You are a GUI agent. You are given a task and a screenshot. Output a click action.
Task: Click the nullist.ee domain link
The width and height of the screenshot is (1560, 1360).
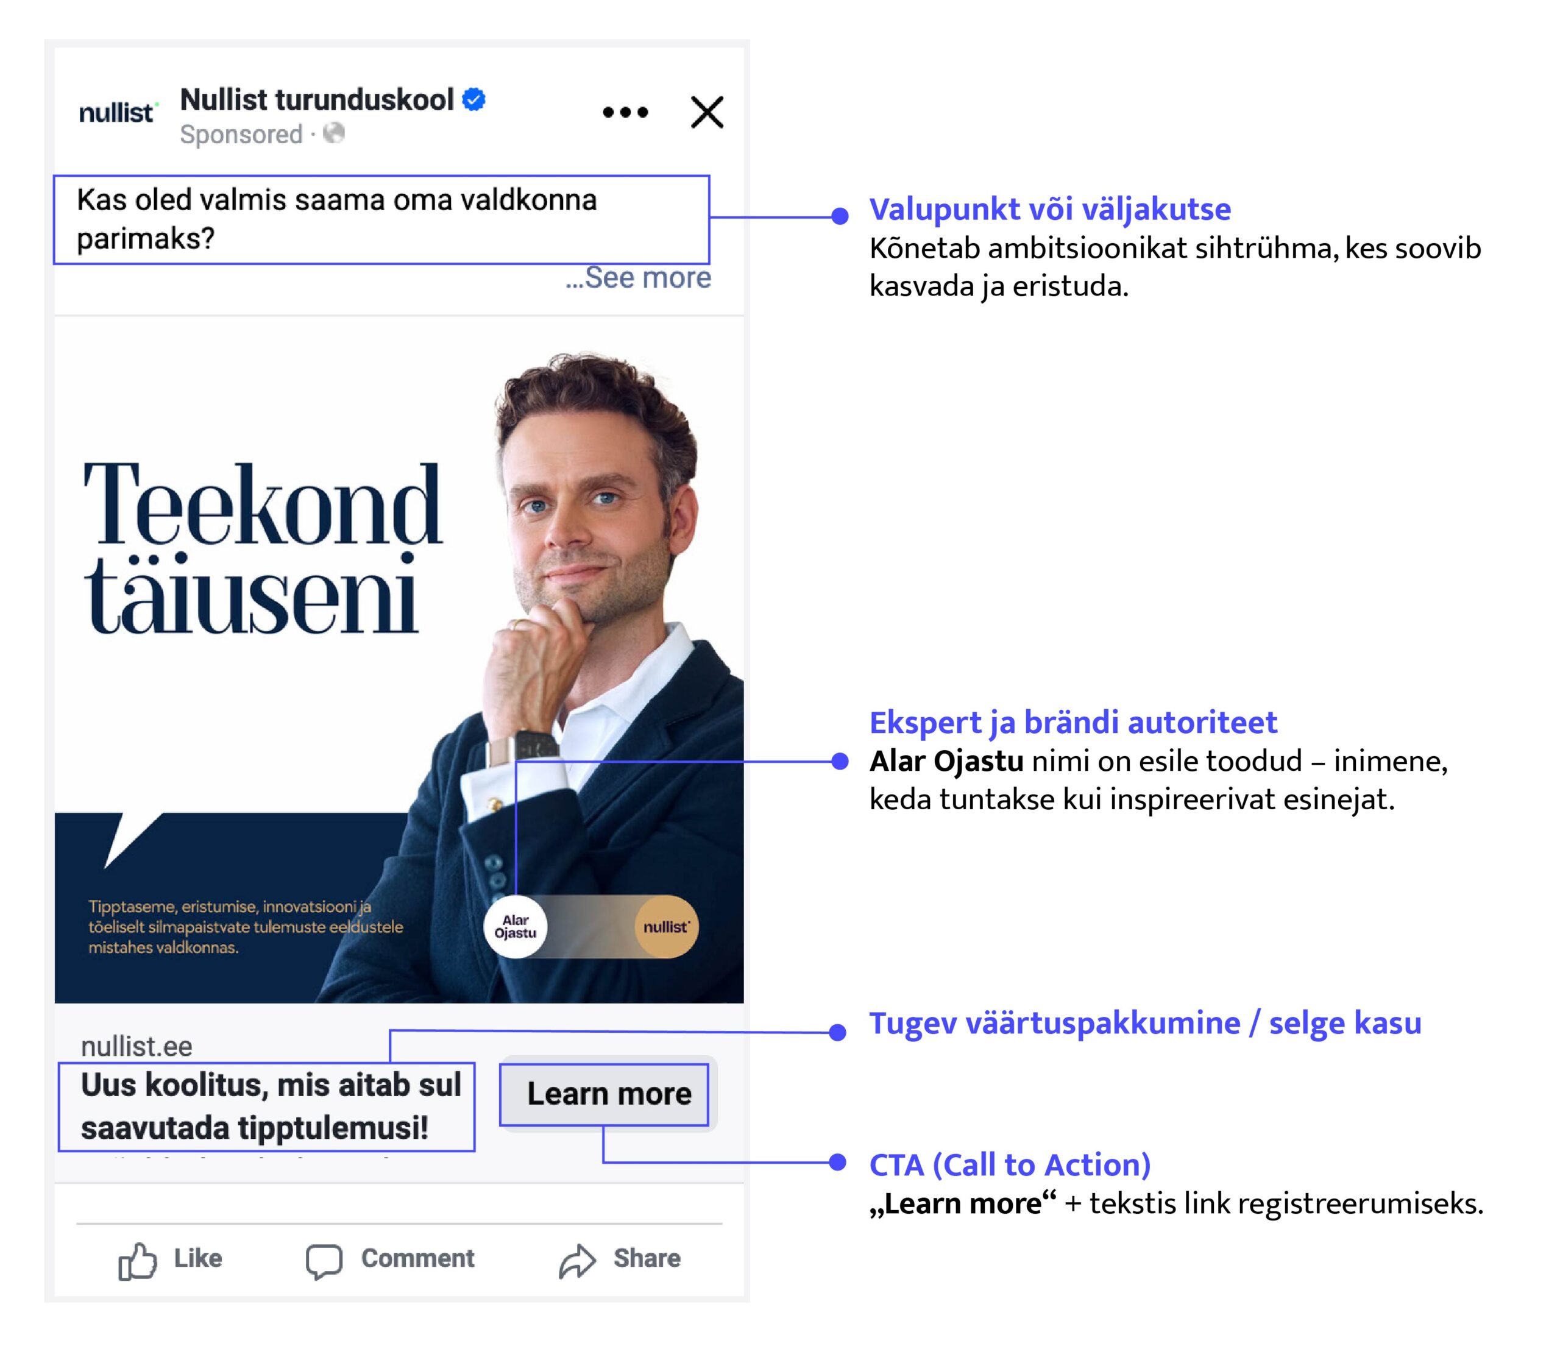[x=136, y=1047]
